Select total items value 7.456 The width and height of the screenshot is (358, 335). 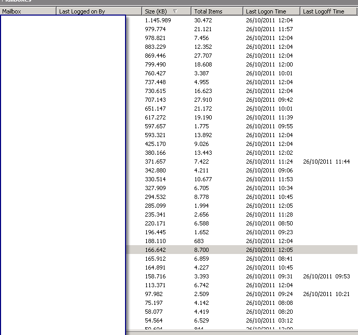(x=201, y=38)
